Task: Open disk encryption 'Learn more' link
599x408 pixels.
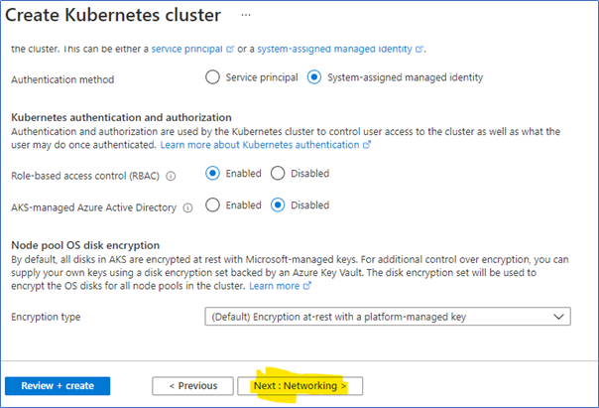Action: [x=274, y=286]
